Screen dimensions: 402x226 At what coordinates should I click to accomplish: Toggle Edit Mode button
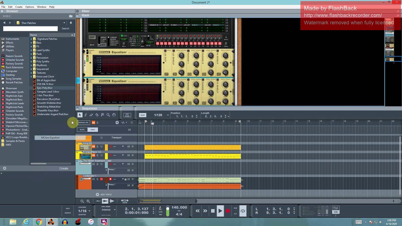127,115
